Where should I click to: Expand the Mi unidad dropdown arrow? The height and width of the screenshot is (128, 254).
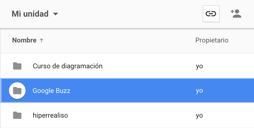pyautogui.click(x=55, y=14)
